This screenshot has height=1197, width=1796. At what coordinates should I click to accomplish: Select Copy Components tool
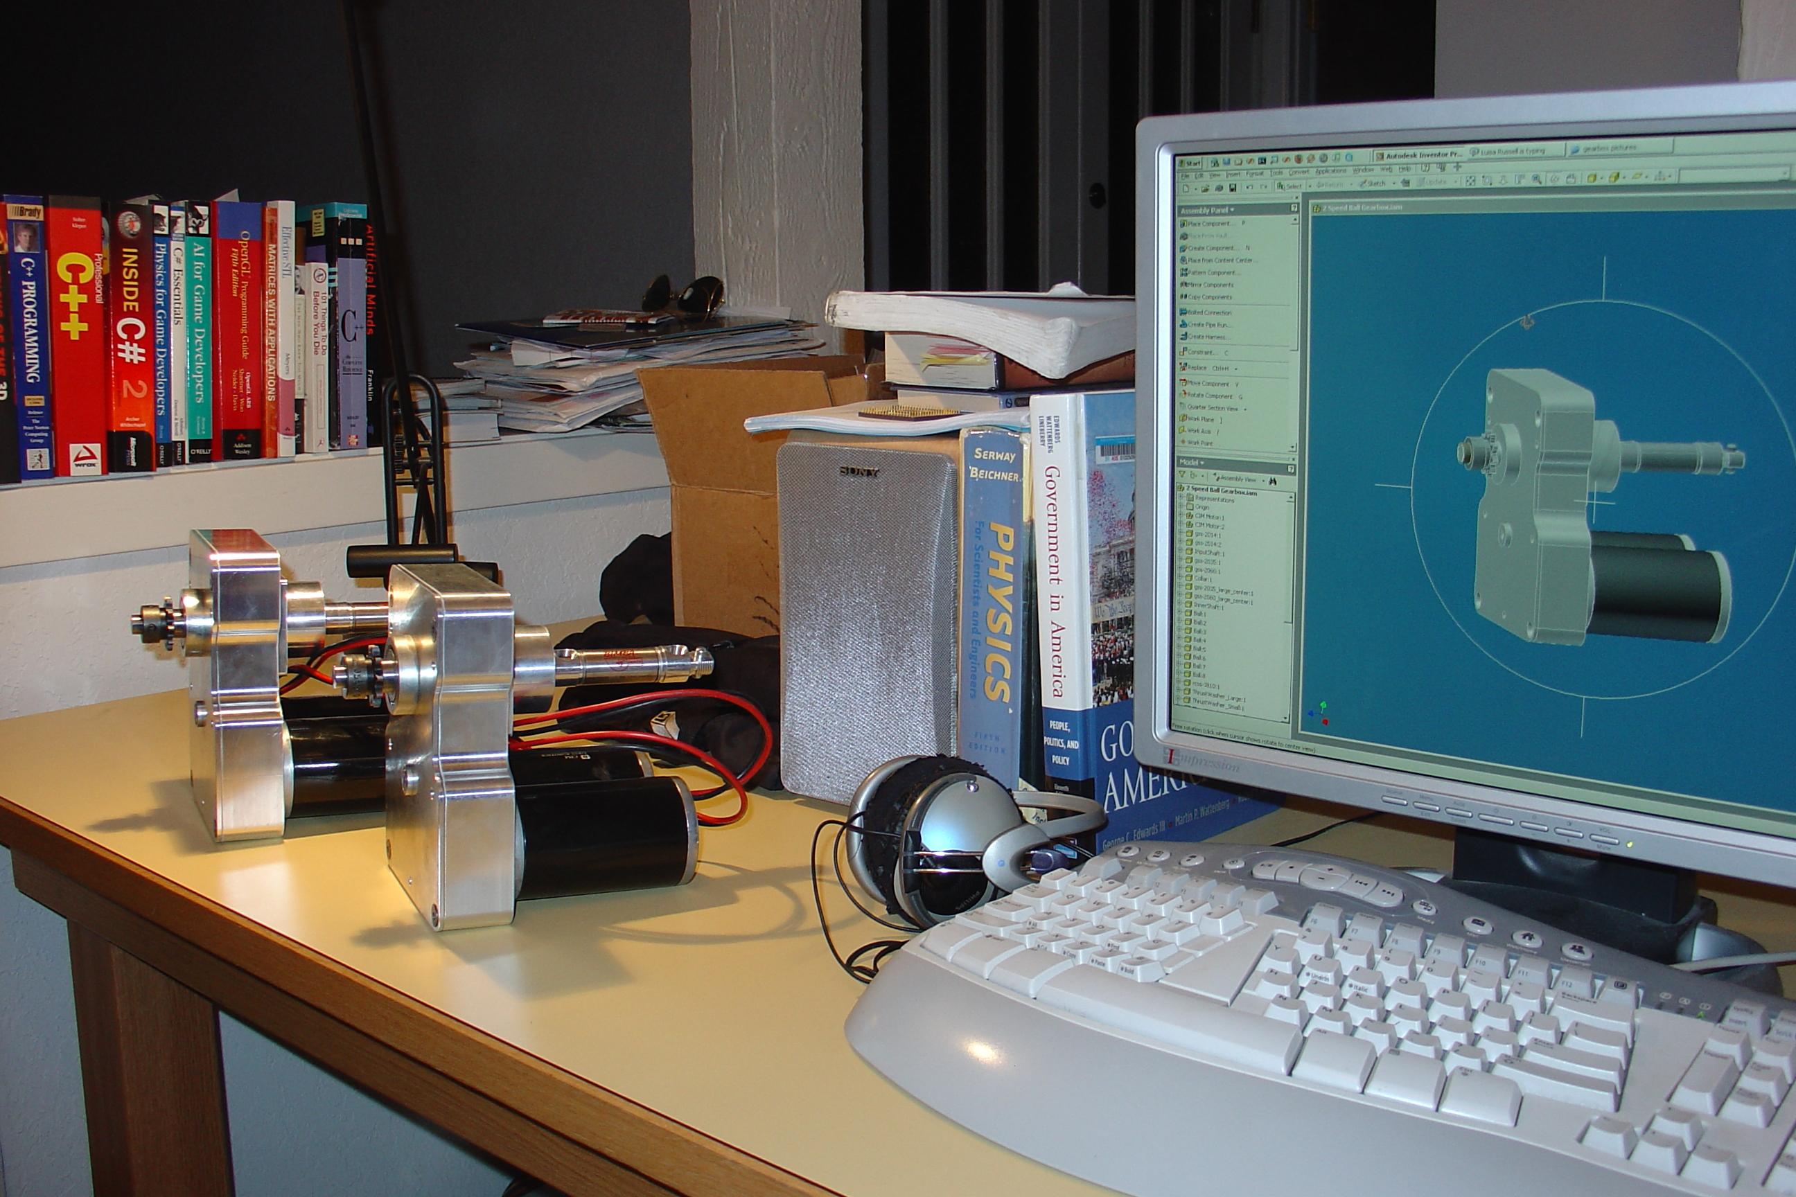tap(1206, 298)
